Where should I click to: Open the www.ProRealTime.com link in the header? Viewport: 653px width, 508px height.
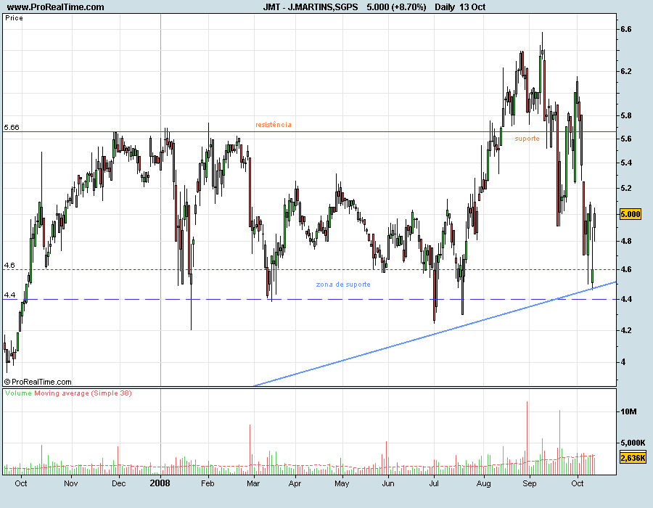[x=55, y=7]
